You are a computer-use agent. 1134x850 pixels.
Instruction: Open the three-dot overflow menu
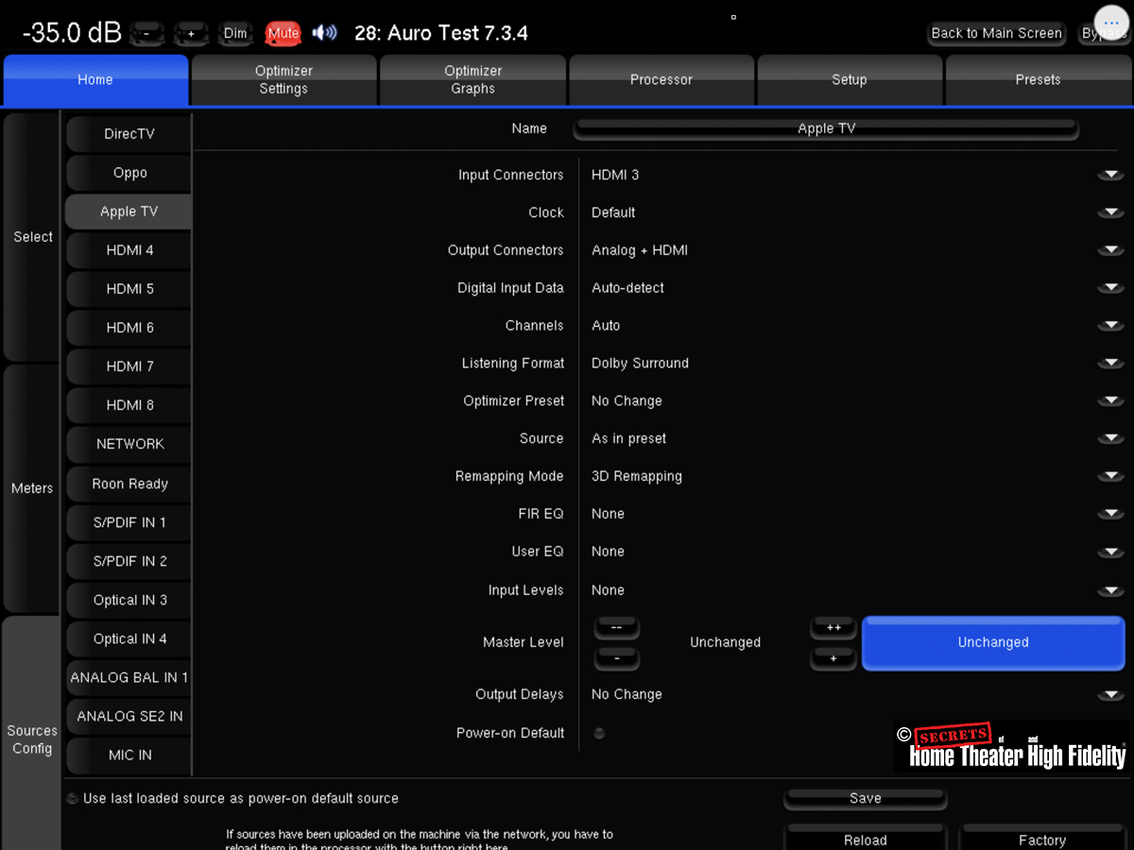1110,23
